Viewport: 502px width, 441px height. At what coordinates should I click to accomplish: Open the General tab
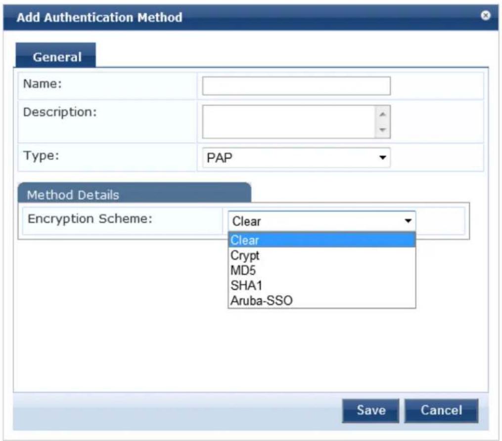pos(56,55)
